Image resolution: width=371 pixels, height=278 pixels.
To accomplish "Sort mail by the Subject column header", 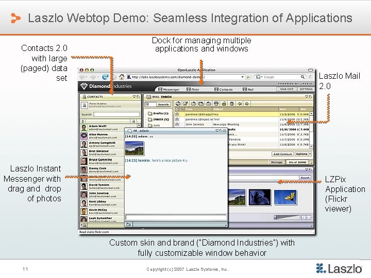I will (245, 109).
